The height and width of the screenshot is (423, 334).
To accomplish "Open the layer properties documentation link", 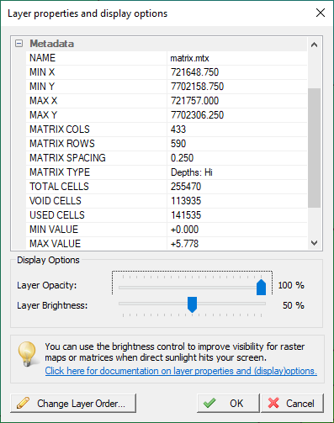I will point(181,371).
